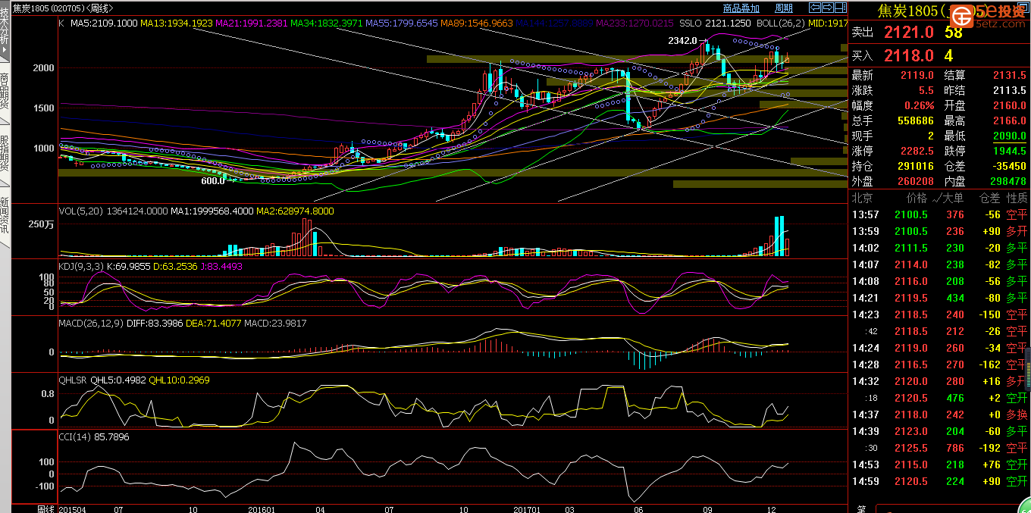Select the 开盘 value 2160.0
The width and height of the screenshot is (1031, 513).
click(1009, 105)
